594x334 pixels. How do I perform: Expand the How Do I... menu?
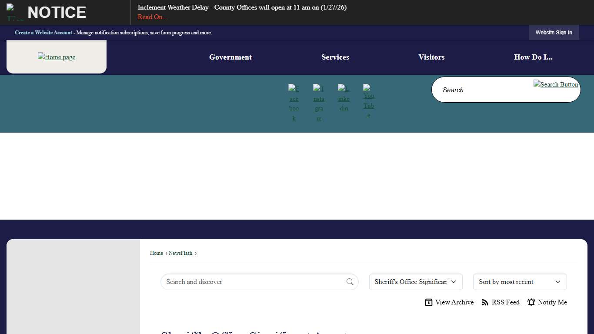pyautogui.click(x=533, y=57)
